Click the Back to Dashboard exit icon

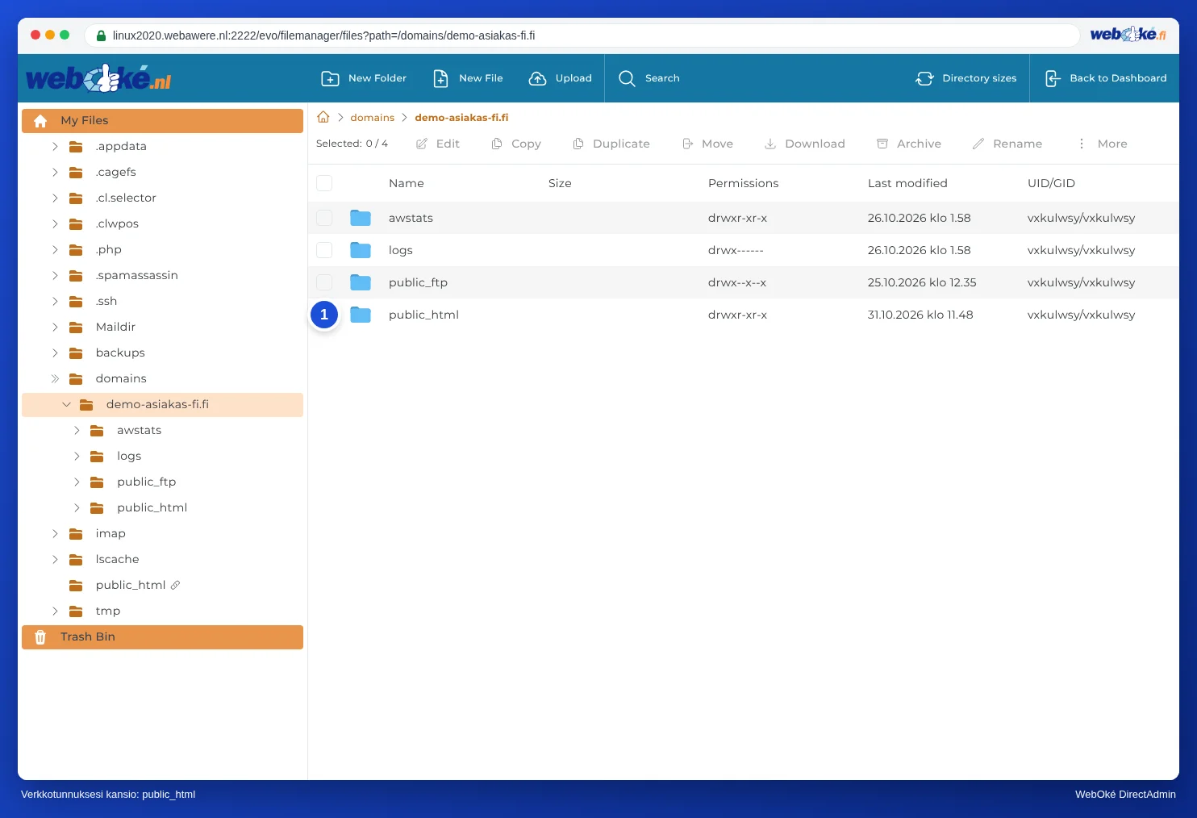[1053, 78]
